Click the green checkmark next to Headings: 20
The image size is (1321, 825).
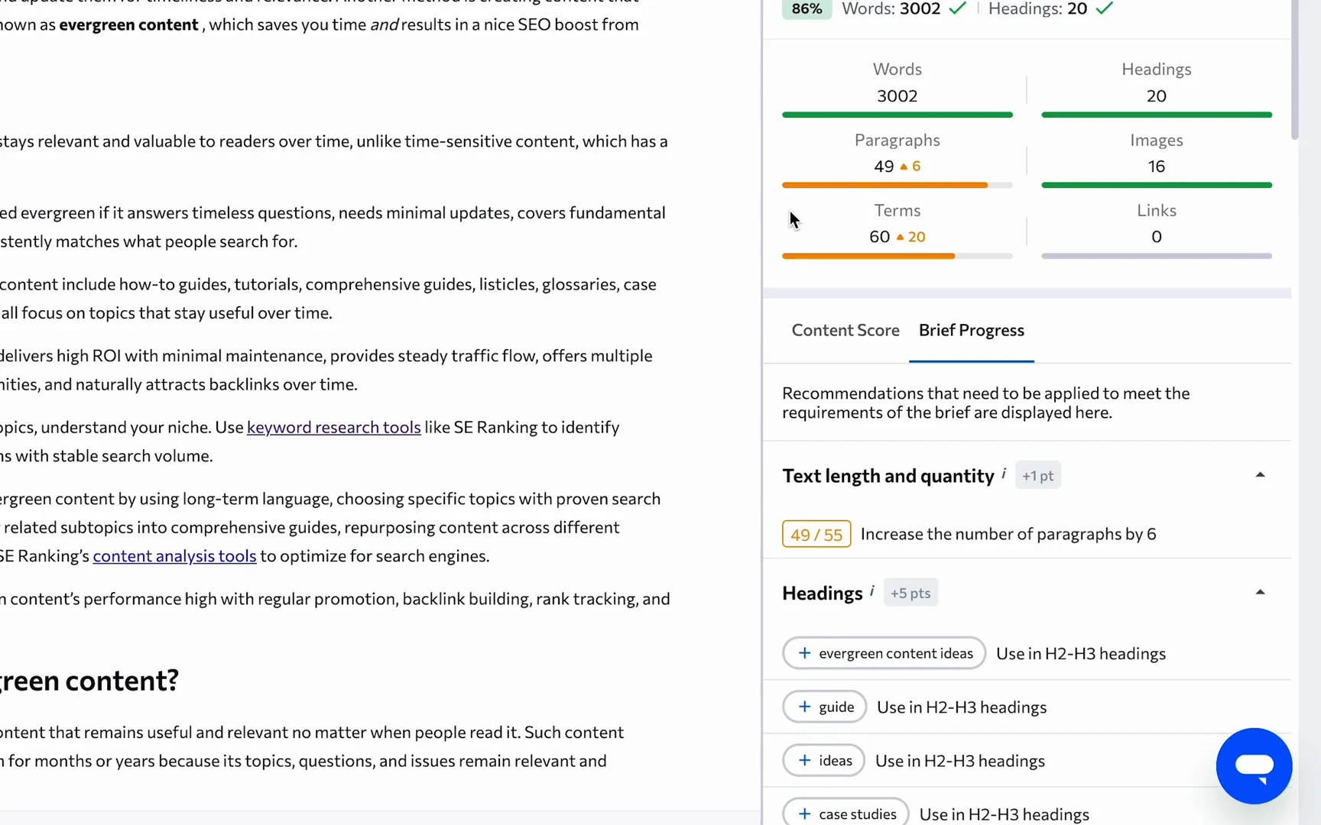pyautogui.click(x=1102, y=9)
